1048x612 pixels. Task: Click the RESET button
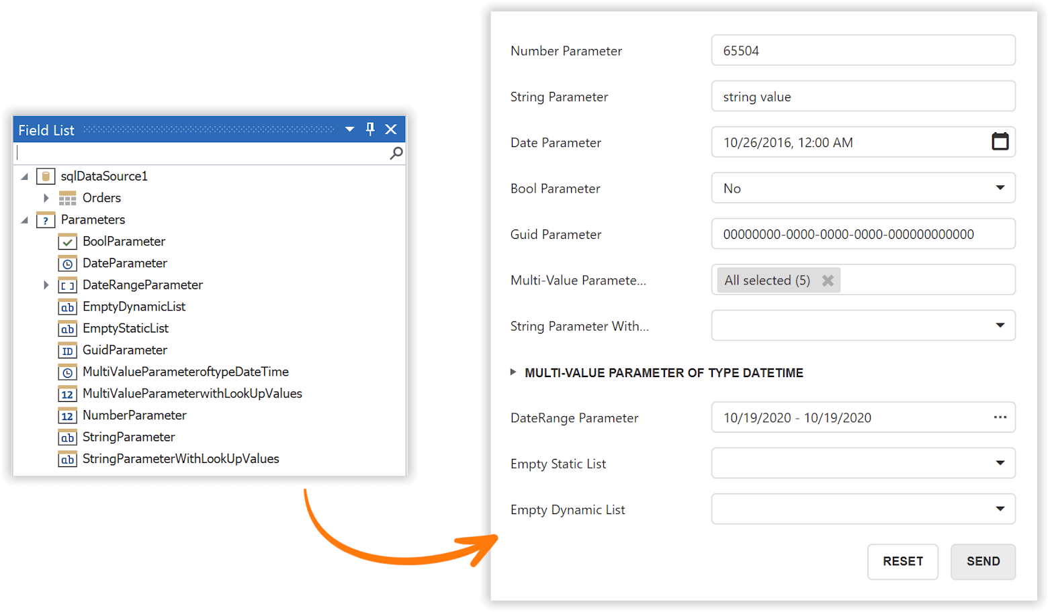(x=902, y=562)
